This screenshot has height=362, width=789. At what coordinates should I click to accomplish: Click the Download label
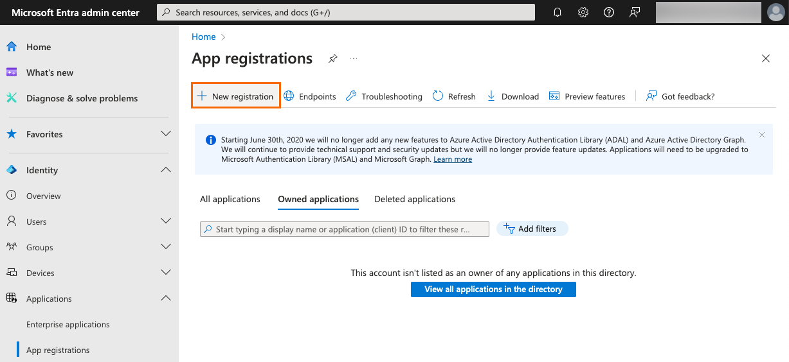(x=520, y=96)
